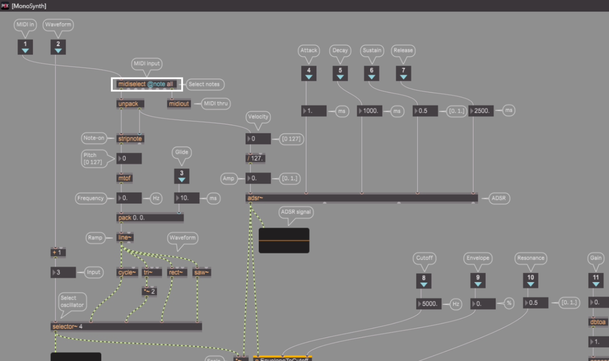Click the Velocity number box
This screenshot has height=361, width=609.
(258, 139)
